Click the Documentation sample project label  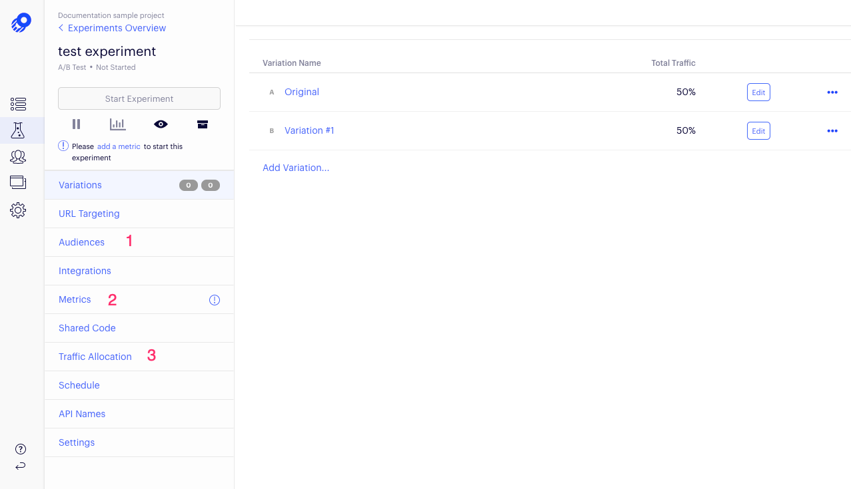click(x=111, y=15)
